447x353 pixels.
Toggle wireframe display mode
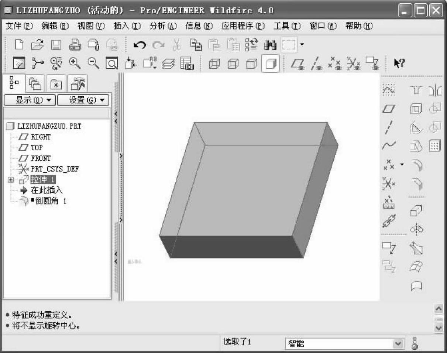coord(214,64)
